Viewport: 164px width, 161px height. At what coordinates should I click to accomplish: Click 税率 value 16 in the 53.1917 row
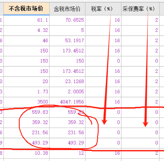click(103, 41)
